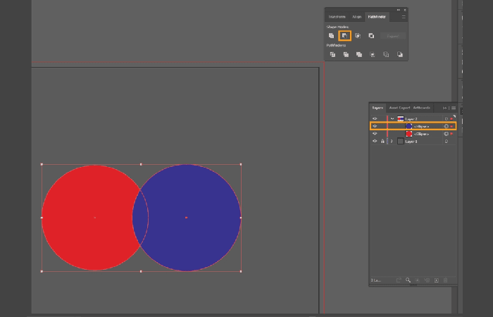Screen dimensions: 493x317
Task: Apply the Unite shape mode in Pathfinder
Action: [x=331, y=36]
